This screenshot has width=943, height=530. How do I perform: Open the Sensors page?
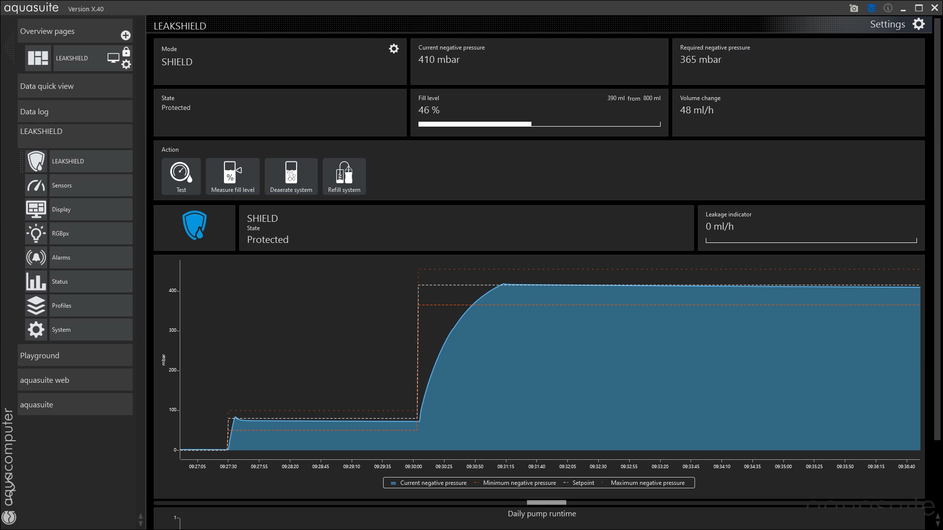pyautogui.click(x=91, y=185)
